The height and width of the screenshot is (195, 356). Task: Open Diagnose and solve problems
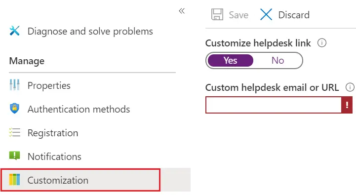click(90, 31)
